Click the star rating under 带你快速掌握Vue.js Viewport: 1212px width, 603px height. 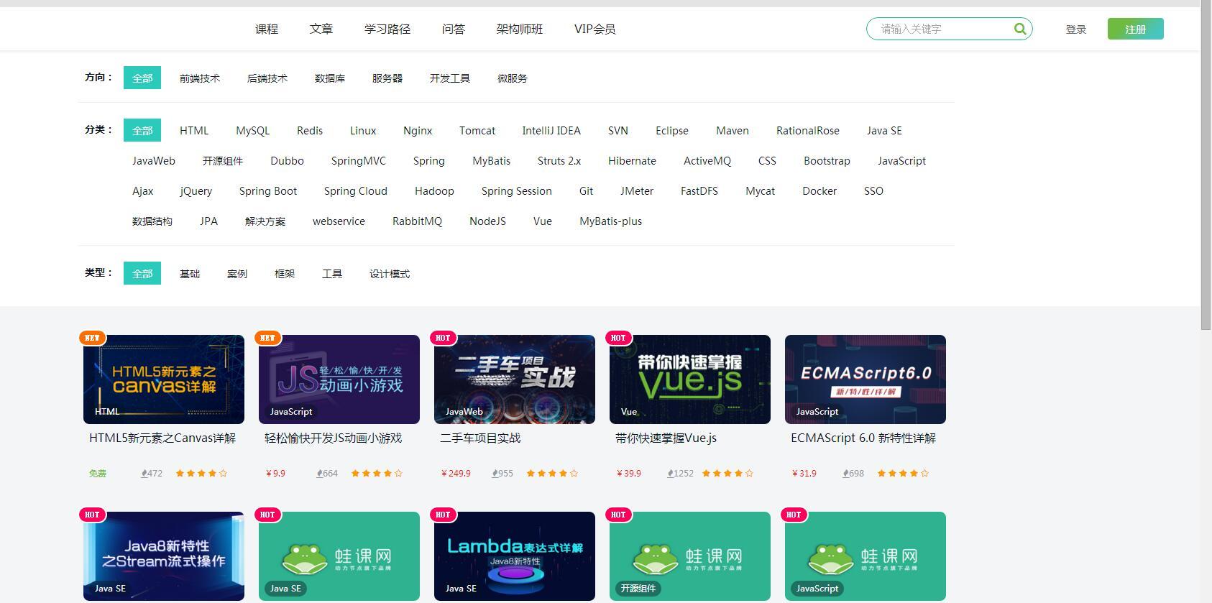pos(727,473)
